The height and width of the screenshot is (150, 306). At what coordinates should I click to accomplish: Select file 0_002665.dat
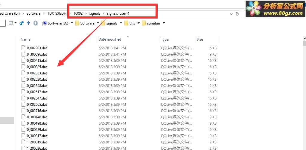37,105
